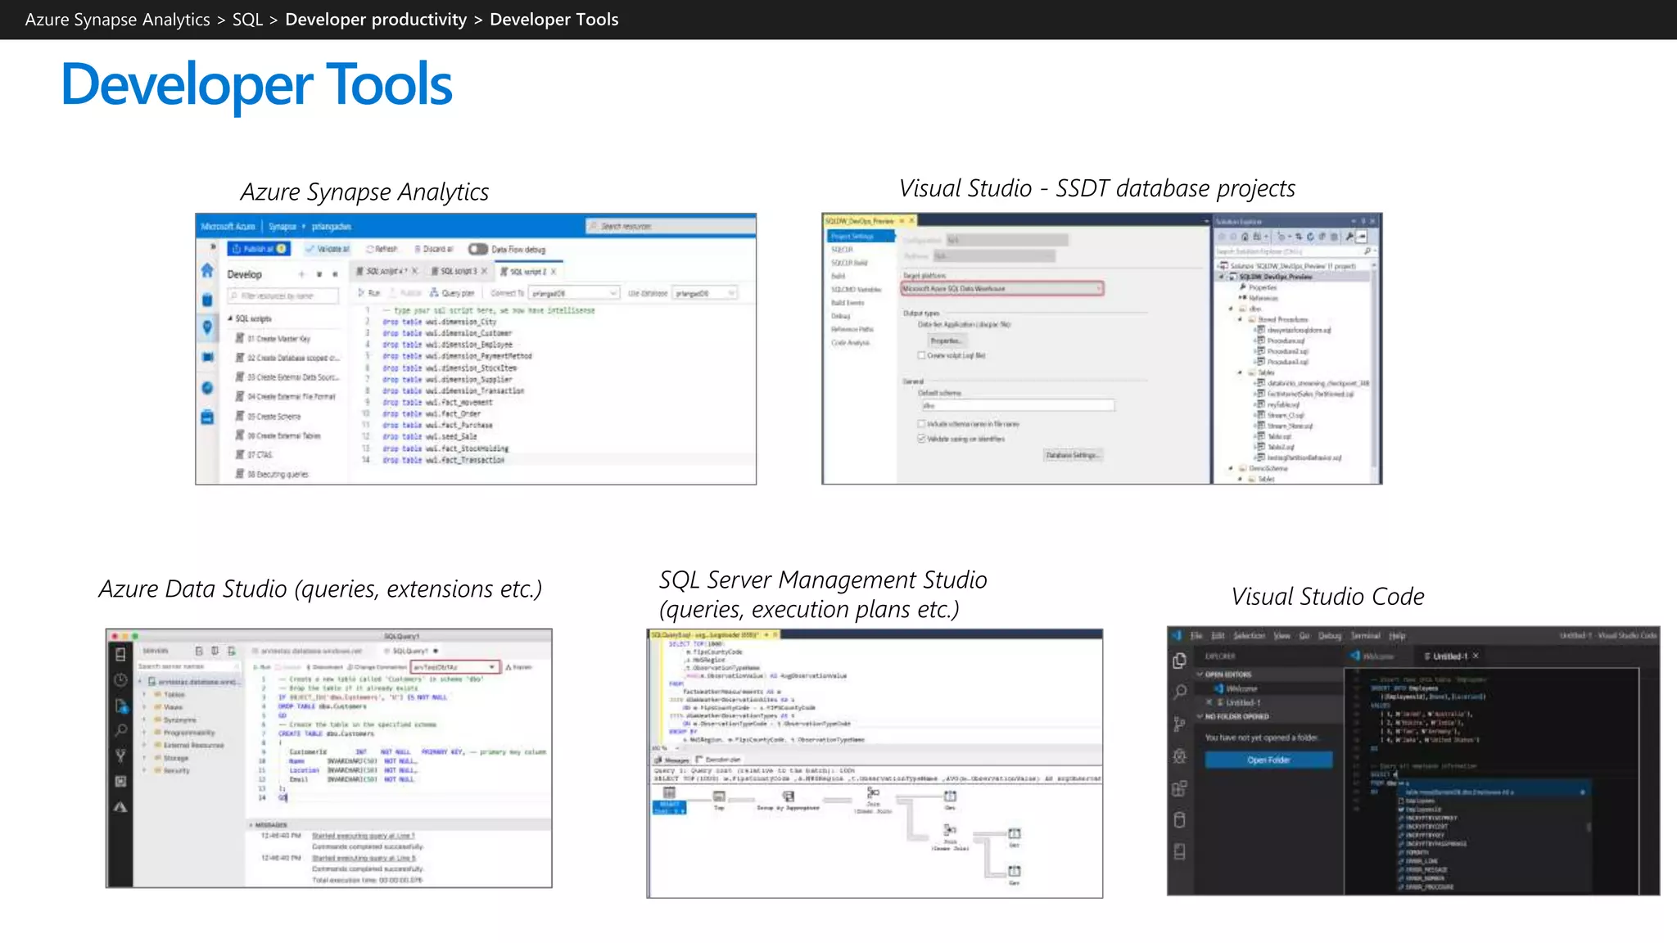Open the Use database dropdown in Synapse
This screenshot has height=943, width=1677.
705,293
